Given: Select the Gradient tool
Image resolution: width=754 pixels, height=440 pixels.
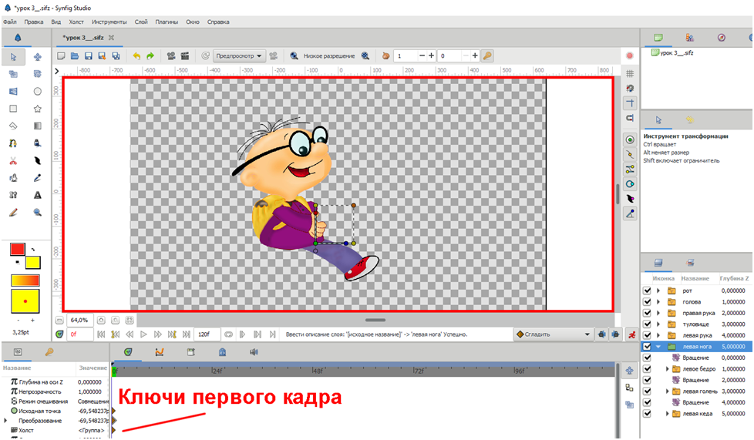Looking at the screenshot, I should click(x=38, y=126).
